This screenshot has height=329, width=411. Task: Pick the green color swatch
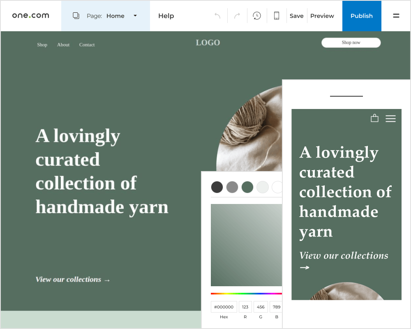pyautogui.click(x=247, y=187)
